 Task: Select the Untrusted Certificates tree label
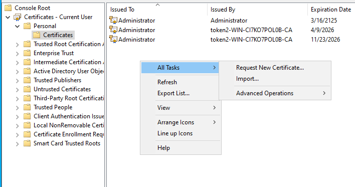[x=62, y=89]
